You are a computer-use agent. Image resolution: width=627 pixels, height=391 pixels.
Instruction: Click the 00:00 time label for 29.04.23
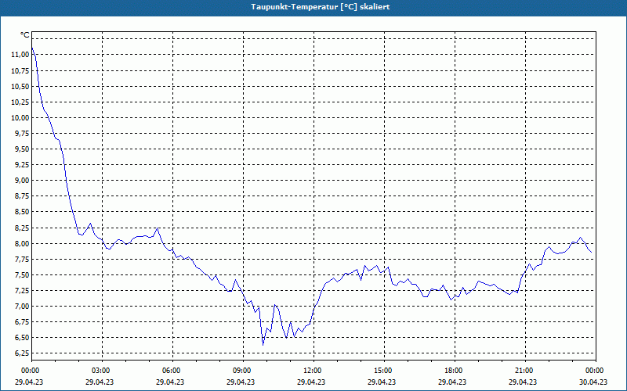tap(31, 371)
